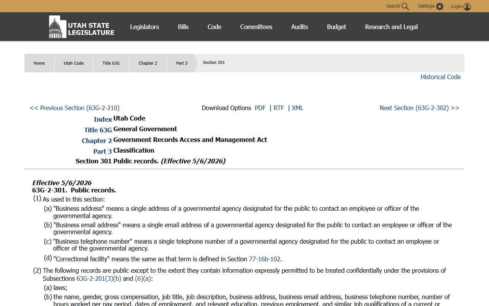Open the Research and Legal menu

[x=391, y=27]
